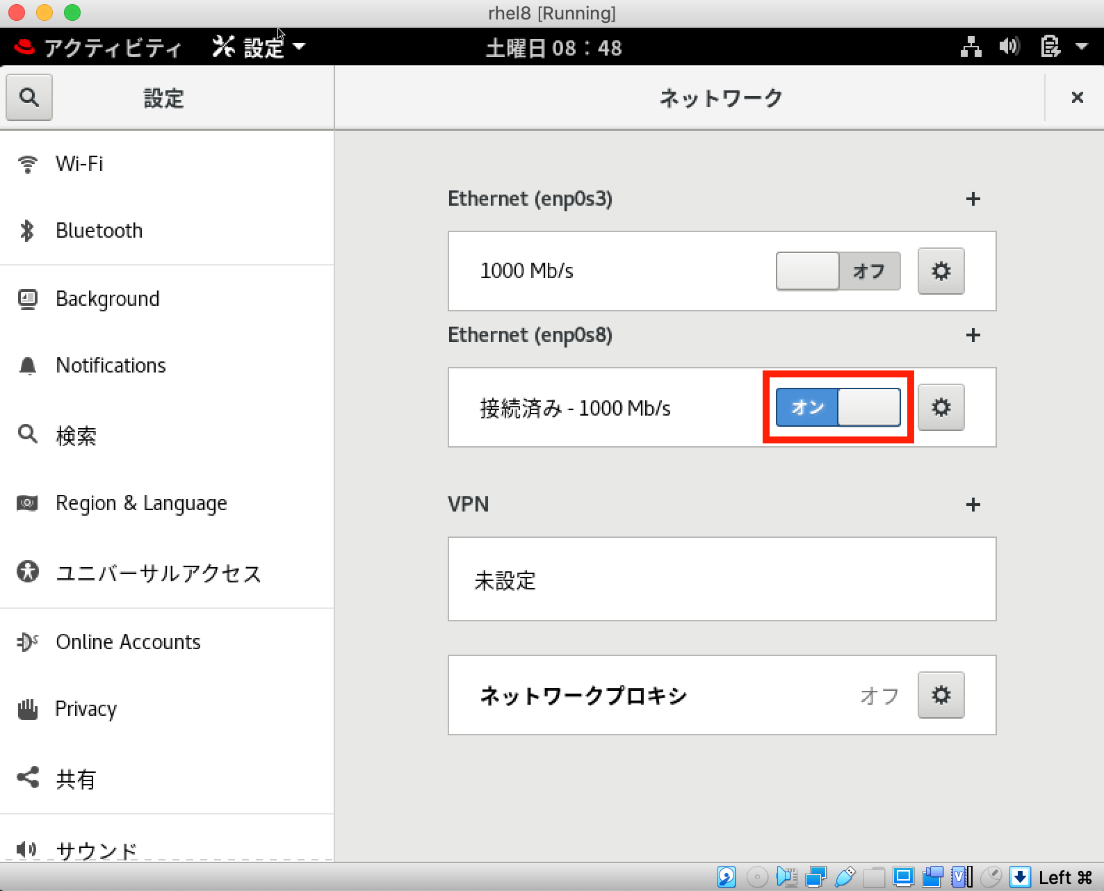Screen dimensions: 1104x891
Task: Open ユニバーサルアクセス settings
Action: click(167, 573)
